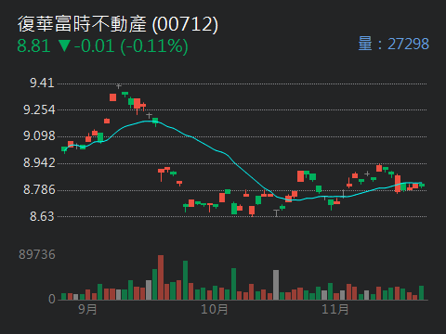
Task: Click the down triangle price change indicator
Action: pyautogui.click(x=64, y=45)
